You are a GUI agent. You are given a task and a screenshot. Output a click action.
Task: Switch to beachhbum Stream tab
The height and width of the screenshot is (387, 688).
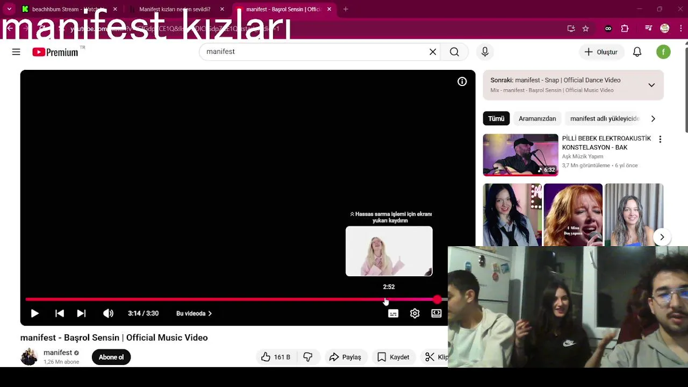(68, 9)
